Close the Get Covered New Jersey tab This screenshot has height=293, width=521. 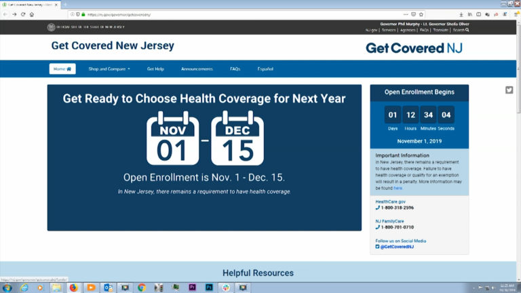point(56,5)
